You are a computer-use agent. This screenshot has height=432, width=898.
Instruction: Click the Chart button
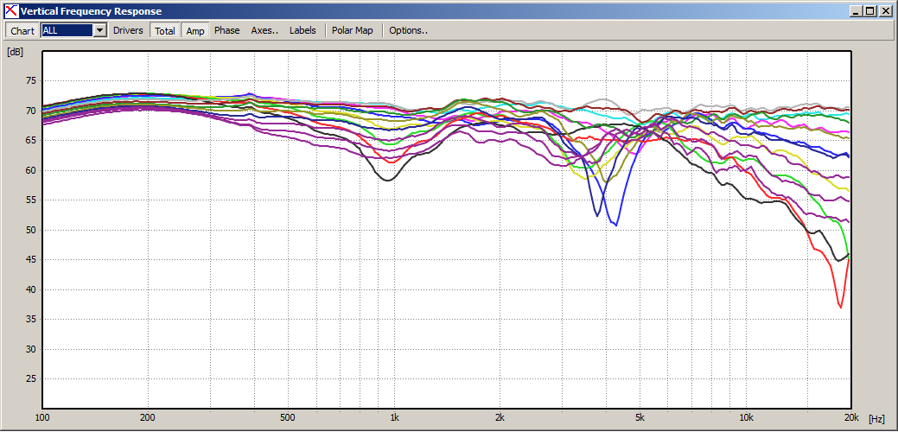(22, 30)
